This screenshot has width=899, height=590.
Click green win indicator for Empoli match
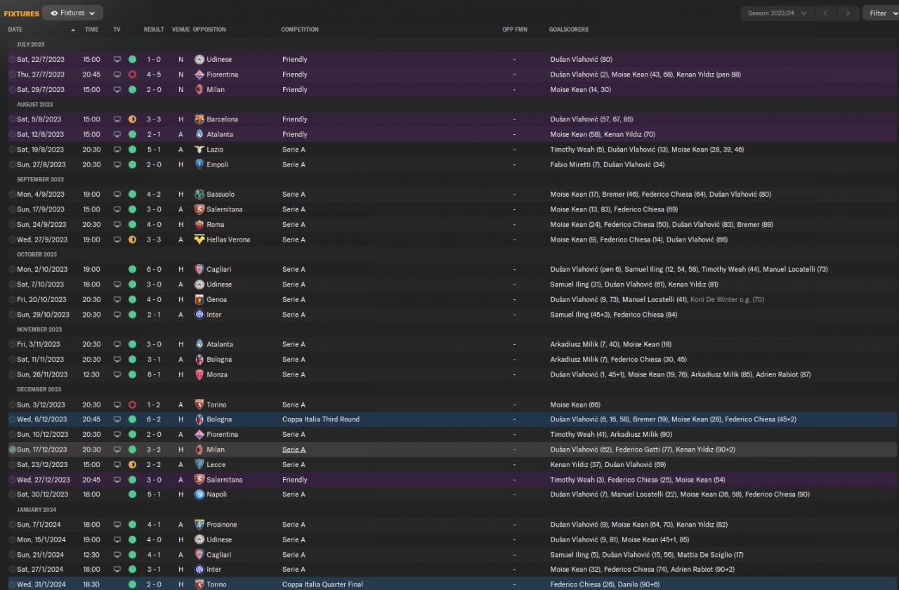click(x=132, y=164)
